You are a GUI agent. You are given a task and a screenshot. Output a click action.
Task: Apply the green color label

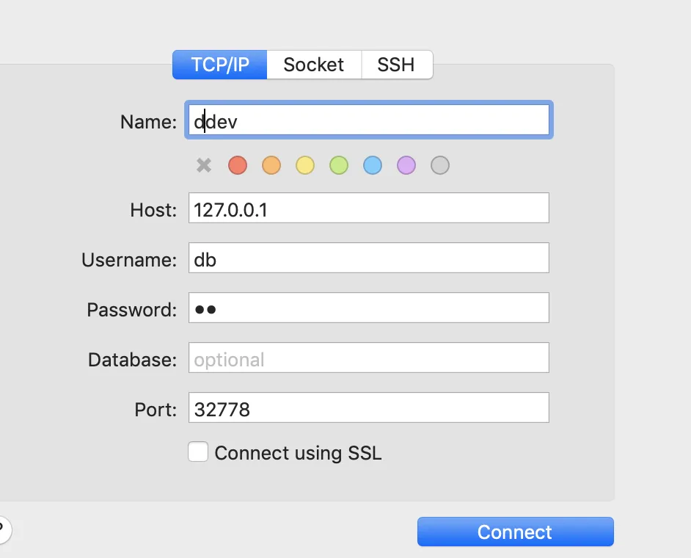[x=339, y=165]
